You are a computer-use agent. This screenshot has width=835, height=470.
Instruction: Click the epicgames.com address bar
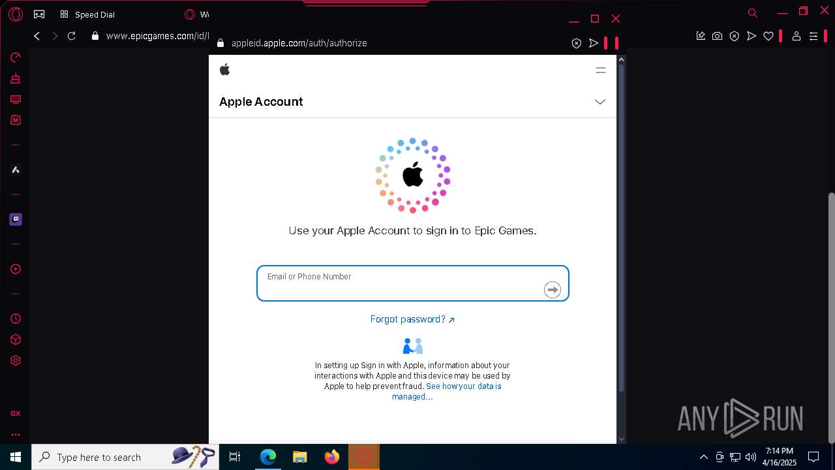click(x=157, y=36)
